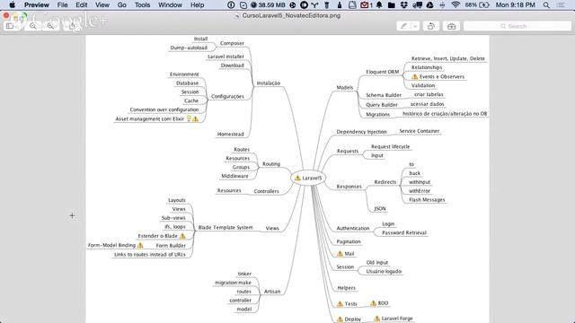Open Spotlight search in menu bar
Image resolution: width=575 pixels, height=323 pixels.
point(546,5)
